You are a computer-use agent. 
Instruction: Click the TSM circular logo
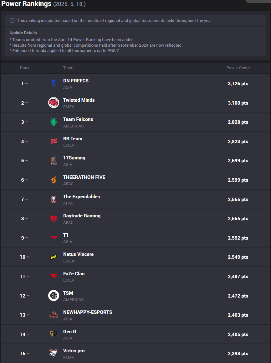click(54, 296)
